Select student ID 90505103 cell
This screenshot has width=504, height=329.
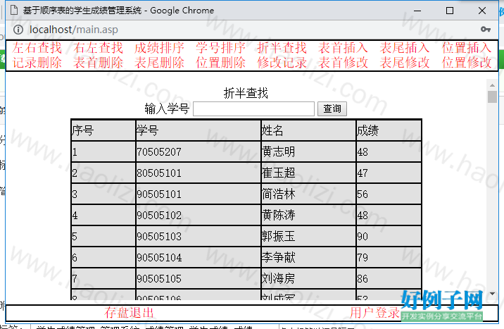(x=199, y=237)
